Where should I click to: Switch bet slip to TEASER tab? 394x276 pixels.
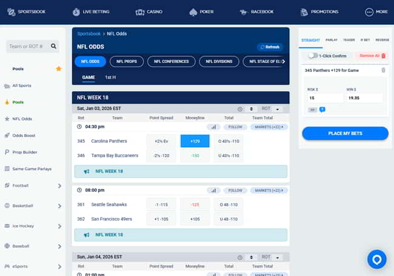click(349, 40)
